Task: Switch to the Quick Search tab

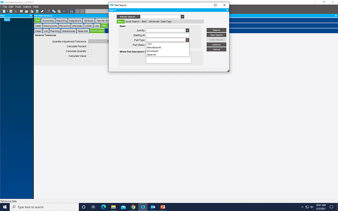Action: 132,22
